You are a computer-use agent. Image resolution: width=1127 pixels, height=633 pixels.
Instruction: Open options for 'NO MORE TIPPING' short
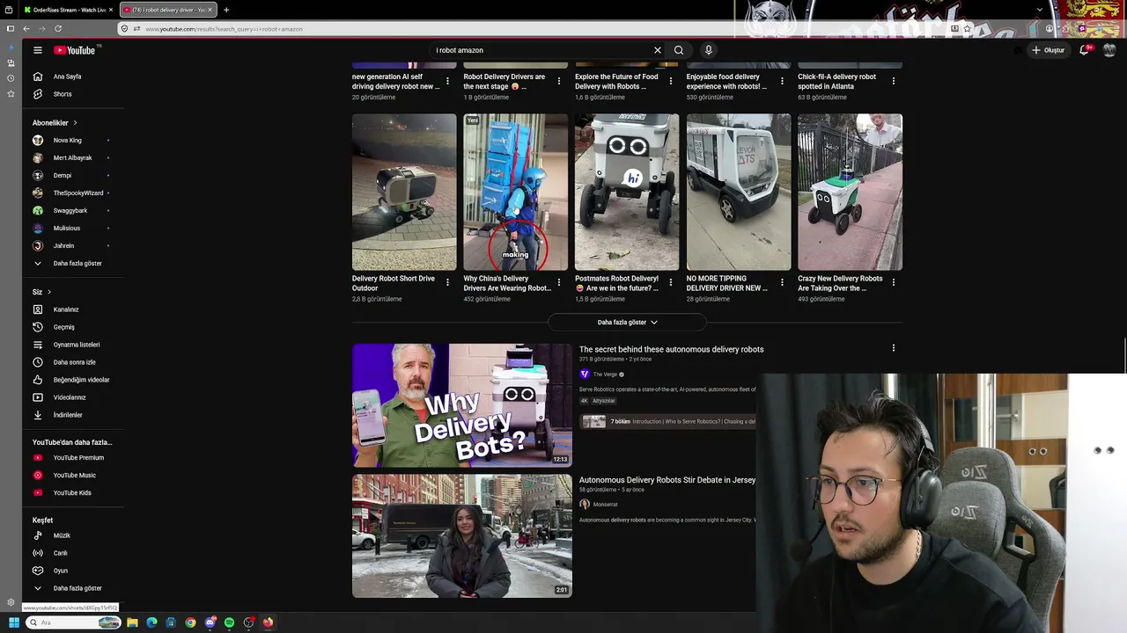tap(782, 283)
